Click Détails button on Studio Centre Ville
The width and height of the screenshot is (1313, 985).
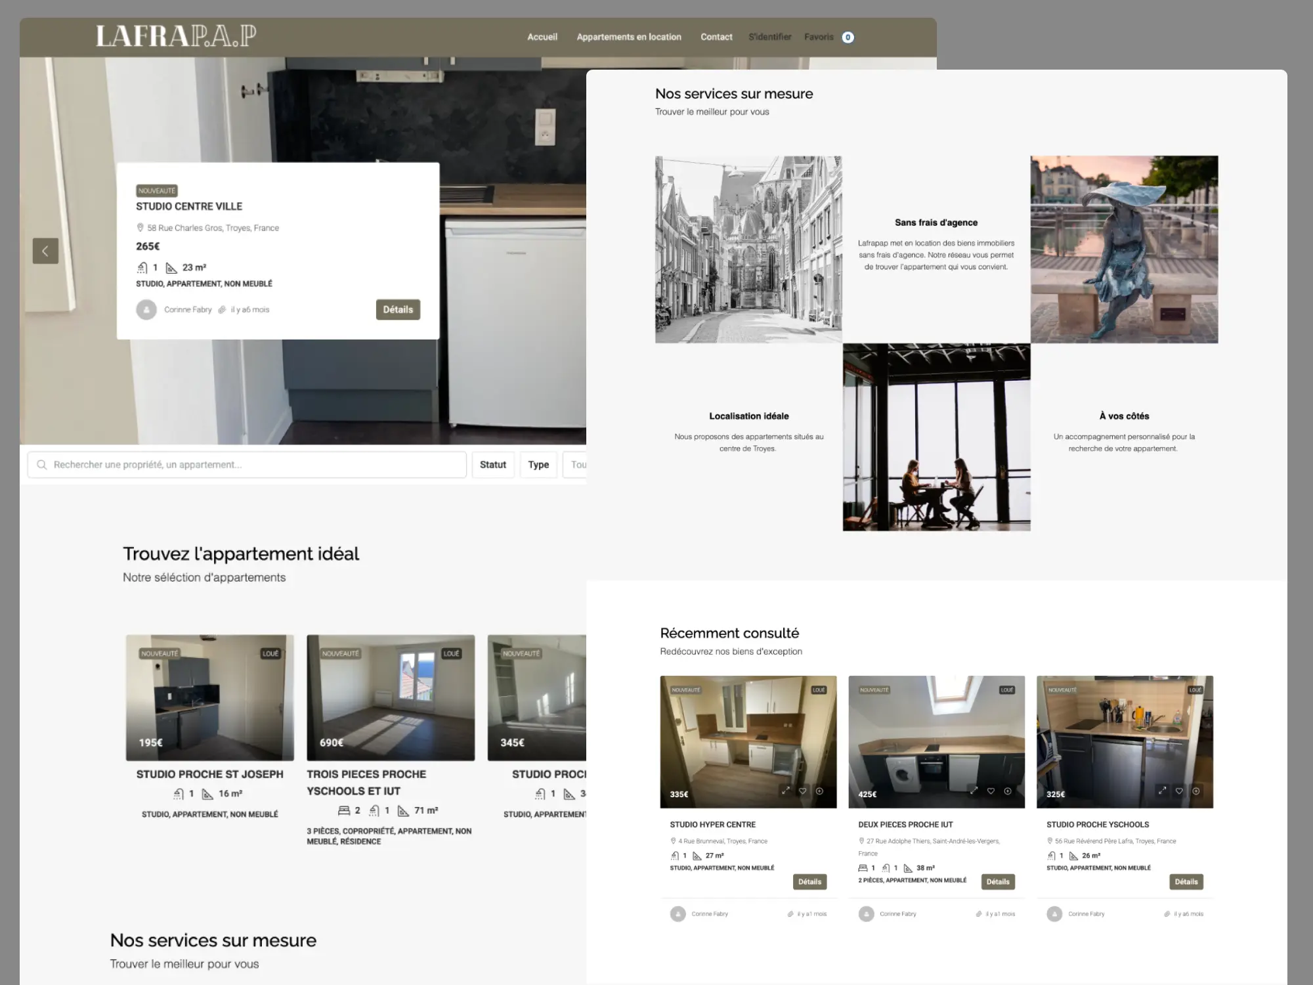(398, 309)
